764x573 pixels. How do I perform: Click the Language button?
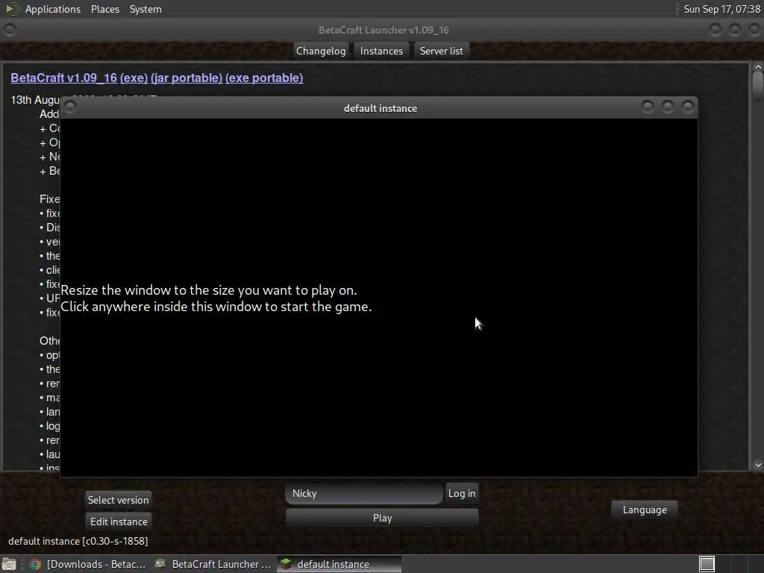(644, 510)
